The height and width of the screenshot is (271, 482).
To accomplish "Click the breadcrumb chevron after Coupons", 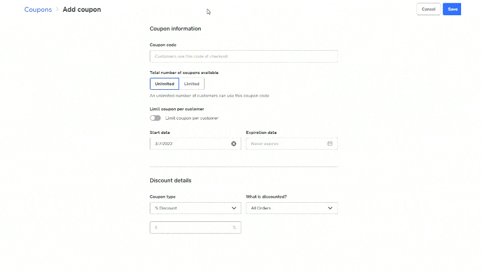I will pos(57,10).
